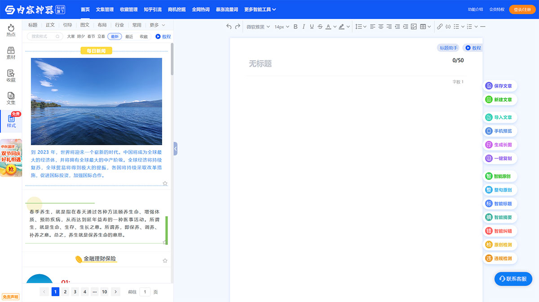
Task: Click the 保存文章 button
Action: point(500,85)
